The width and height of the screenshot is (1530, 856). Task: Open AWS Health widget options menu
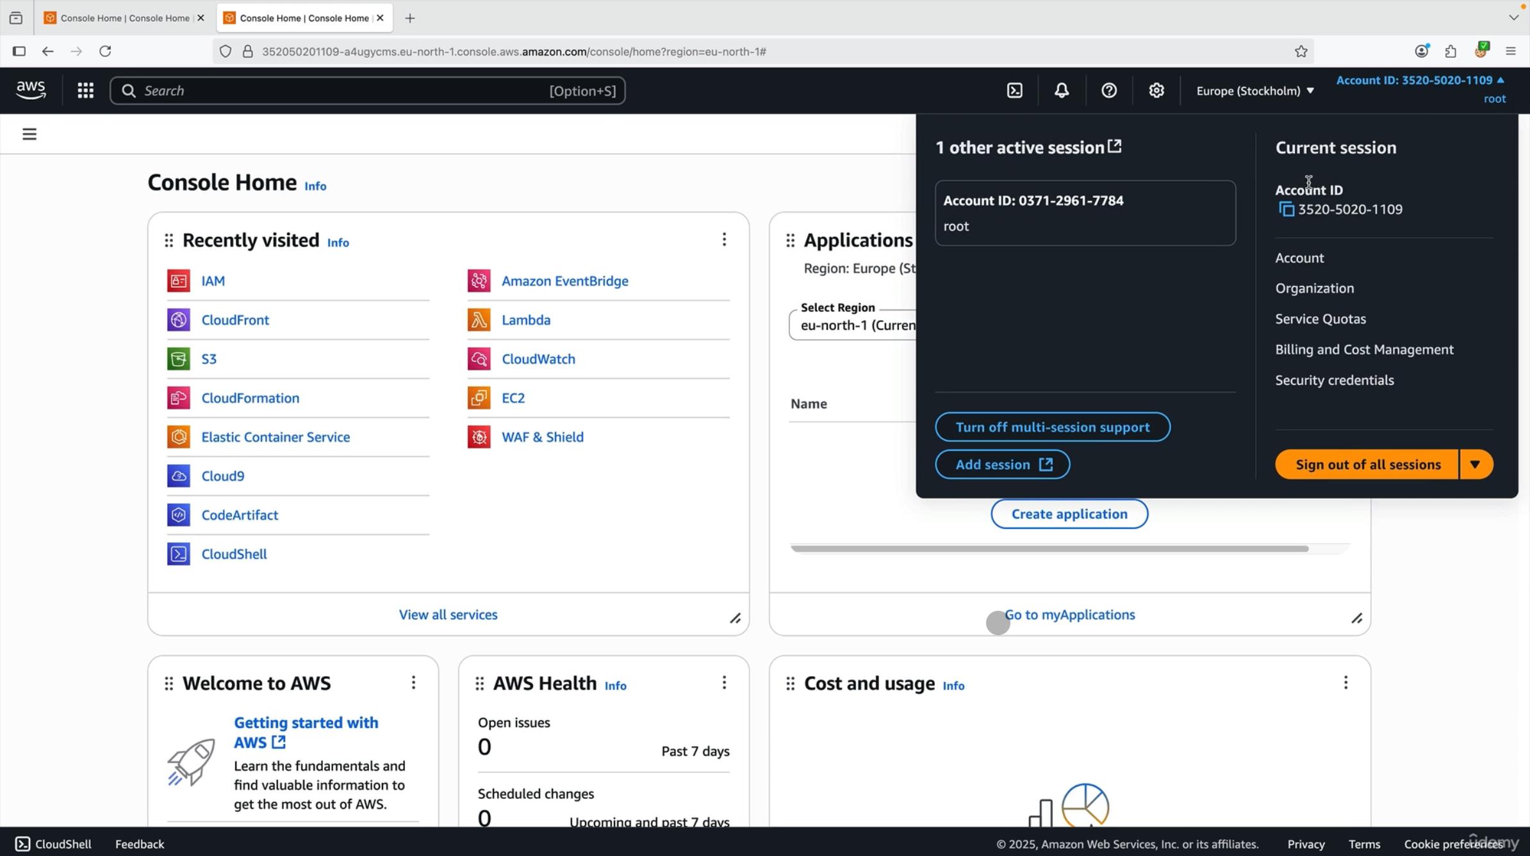click(724, 682)
